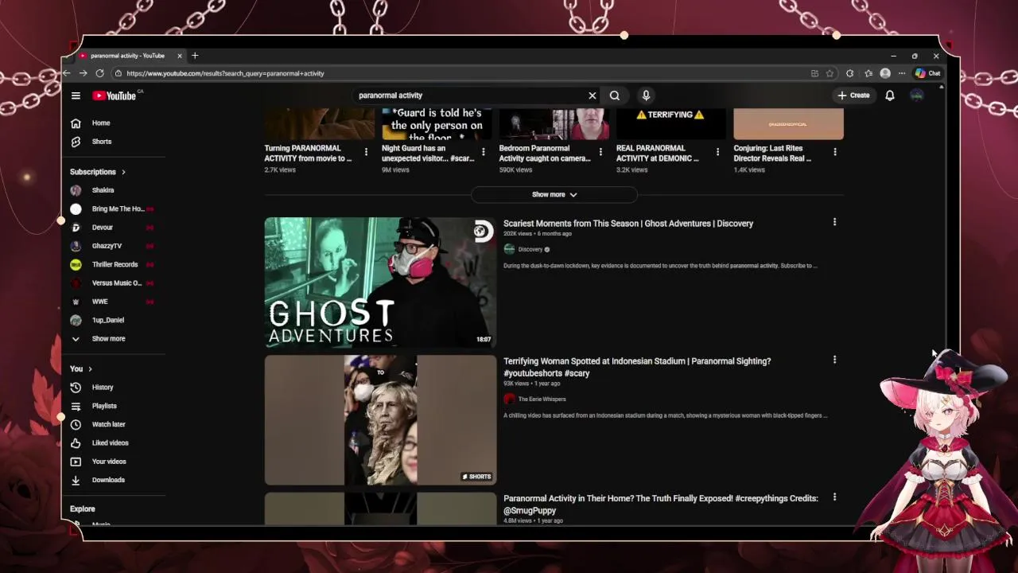Open Playlists in the sidebar

[103, 406]
